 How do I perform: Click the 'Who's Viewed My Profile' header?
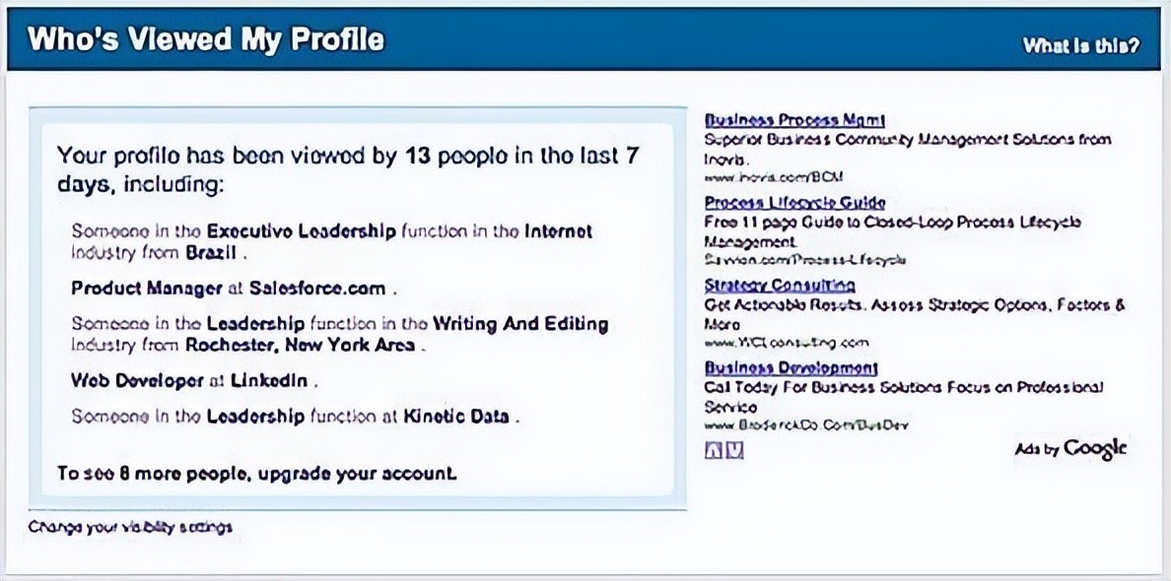pos(206,40)
